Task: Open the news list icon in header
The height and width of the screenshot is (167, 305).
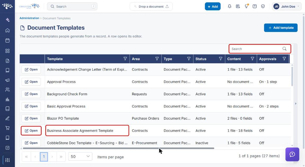Action: [x=238, y=6]
